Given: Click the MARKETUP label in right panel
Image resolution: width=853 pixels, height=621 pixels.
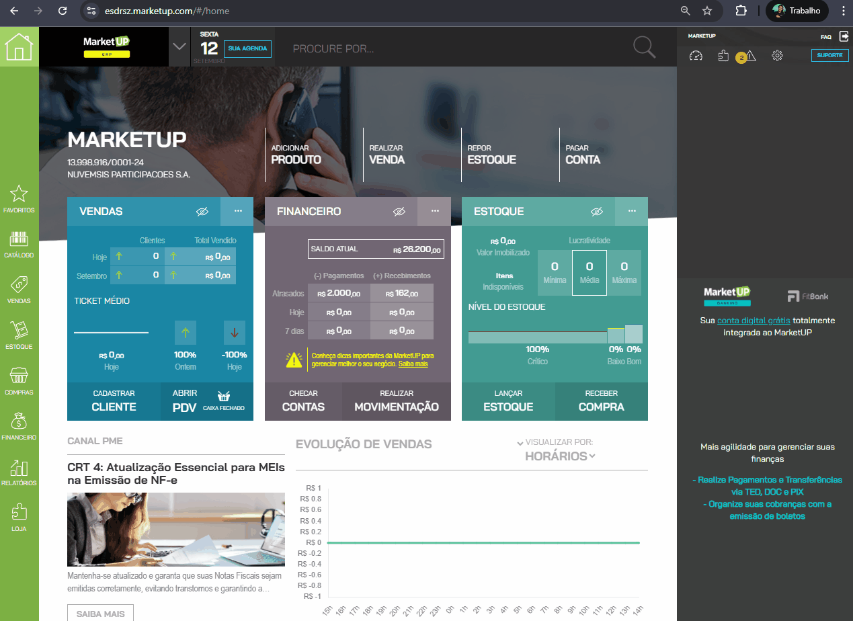Looking at the screenshot, I should click(x=702, y=36).
